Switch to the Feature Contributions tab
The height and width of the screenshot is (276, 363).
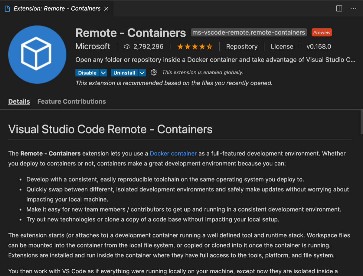point(72,101)
